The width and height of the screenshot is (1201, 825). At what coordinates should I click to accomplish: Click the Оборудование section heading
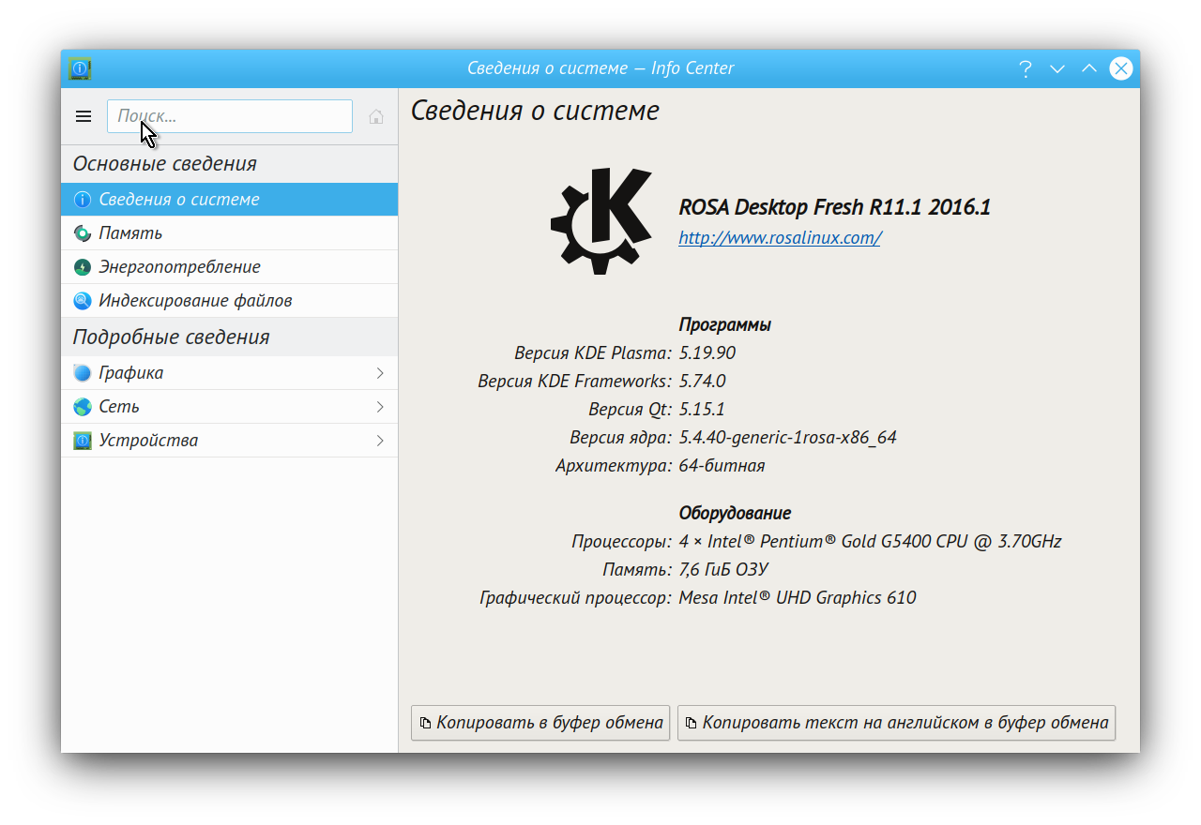tap(735, 514)
